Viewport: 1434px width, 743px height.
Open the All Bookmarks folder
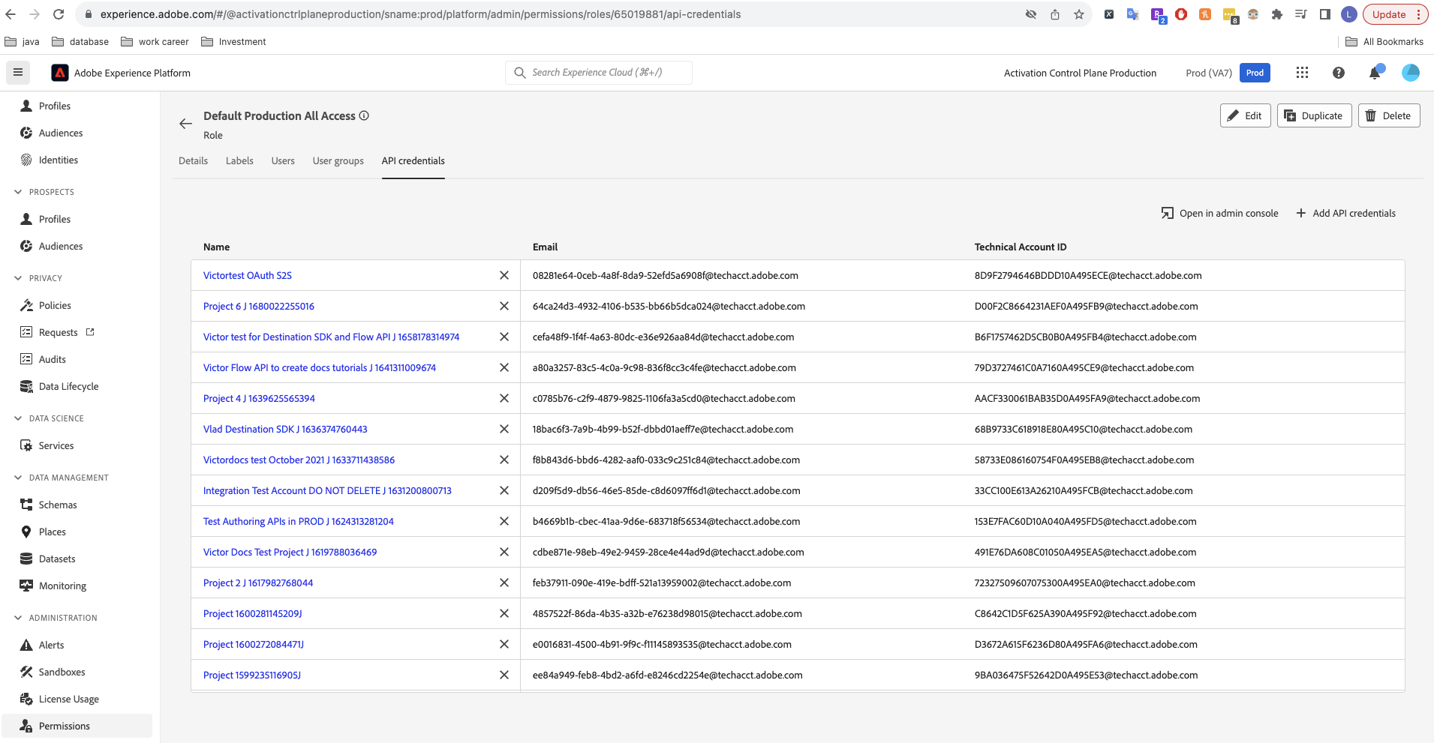pos(1384,42)
